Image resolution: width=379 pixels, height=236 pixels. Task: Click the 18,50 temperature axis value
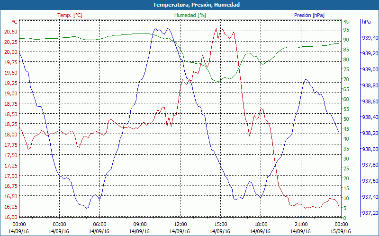pos(11,114)
